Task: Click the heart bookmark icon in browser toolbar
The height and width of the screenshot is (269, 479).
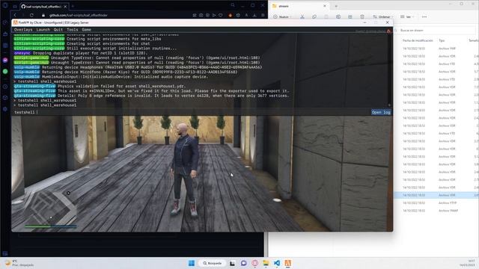Action: point(221,15)
